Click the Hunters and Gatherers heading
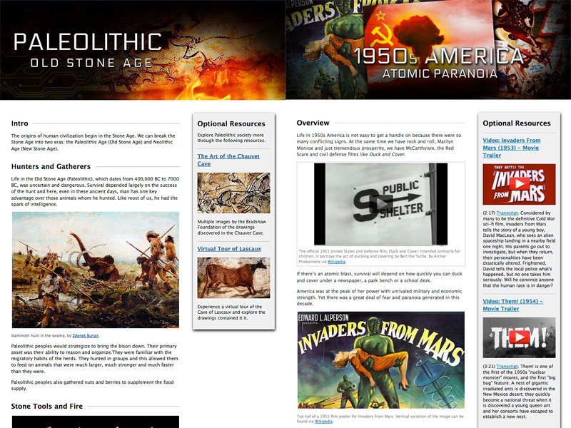This screenshot has width=571, height=428. [x=51, y=166]
